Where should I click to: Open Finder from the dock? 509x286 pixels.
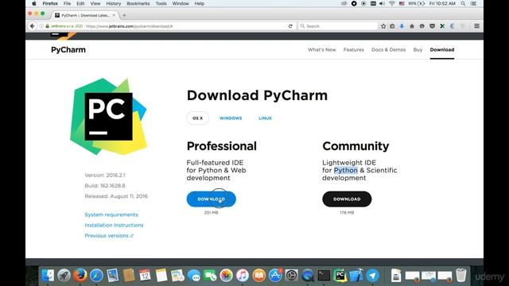(x=48, y=276)
